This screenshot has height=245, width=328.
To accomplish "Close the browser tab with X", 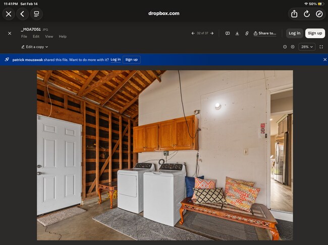I will coord(9,14).
